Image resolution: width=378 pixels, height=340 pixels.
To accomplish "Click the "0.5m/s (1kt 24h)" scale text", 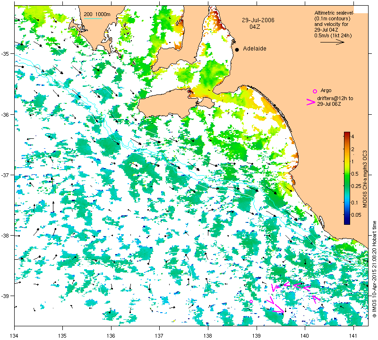I will pyautogui.click(x=333, y=36).
